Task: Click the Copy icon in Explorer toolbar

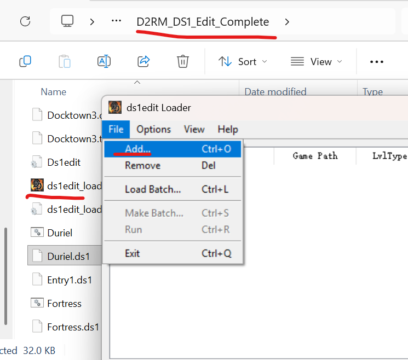Action: point(25,62)
